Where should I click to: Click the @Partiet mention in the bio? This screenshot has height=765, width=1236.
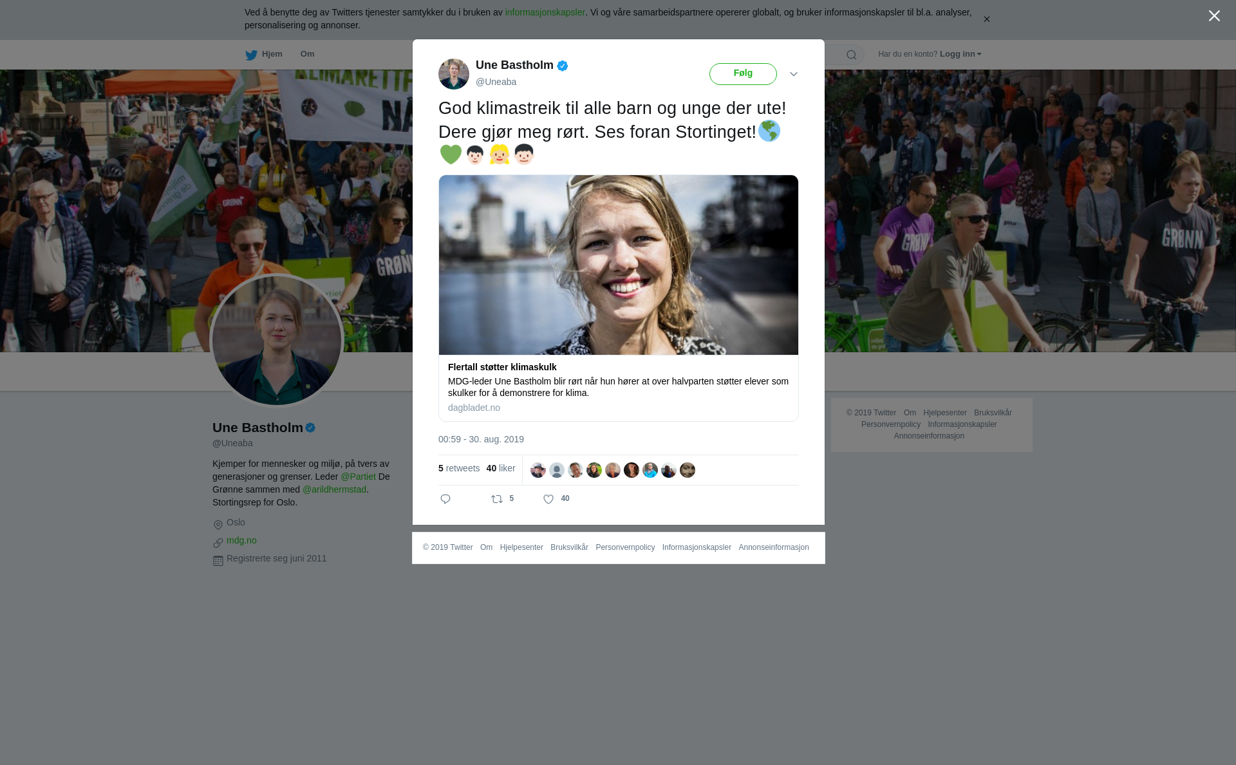[358, 477]
